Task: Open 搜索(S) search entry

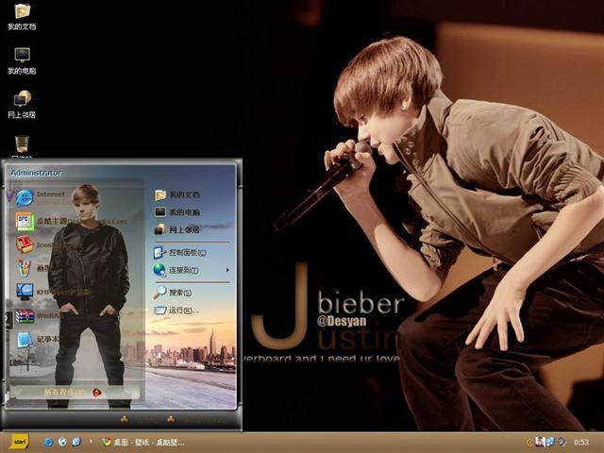Action: point(173,293)
